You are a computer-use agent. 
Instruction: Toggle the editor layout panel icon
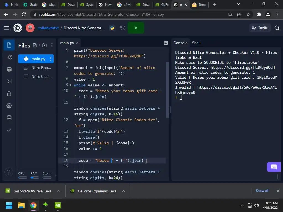pyautogui.click(x=166, y=43)
